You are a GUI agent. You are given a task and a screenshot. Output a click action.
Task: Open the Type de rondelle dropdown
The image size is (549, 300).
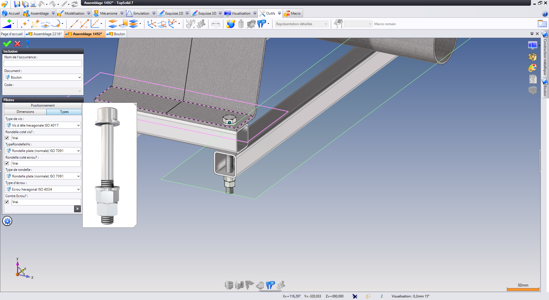pos(43,176)
